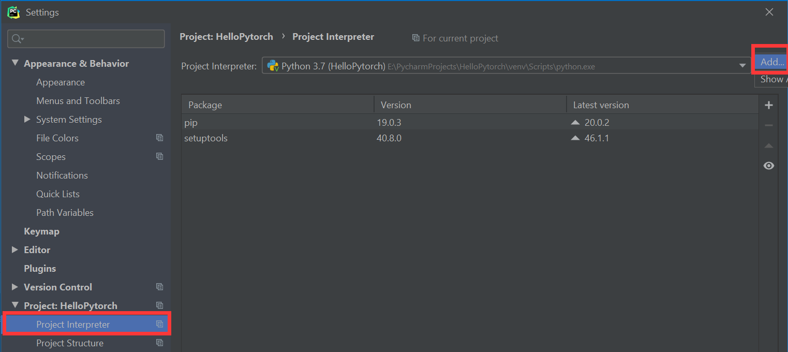Click the upgrade arrow next to pip 20.0.2

tap(575, 123)
